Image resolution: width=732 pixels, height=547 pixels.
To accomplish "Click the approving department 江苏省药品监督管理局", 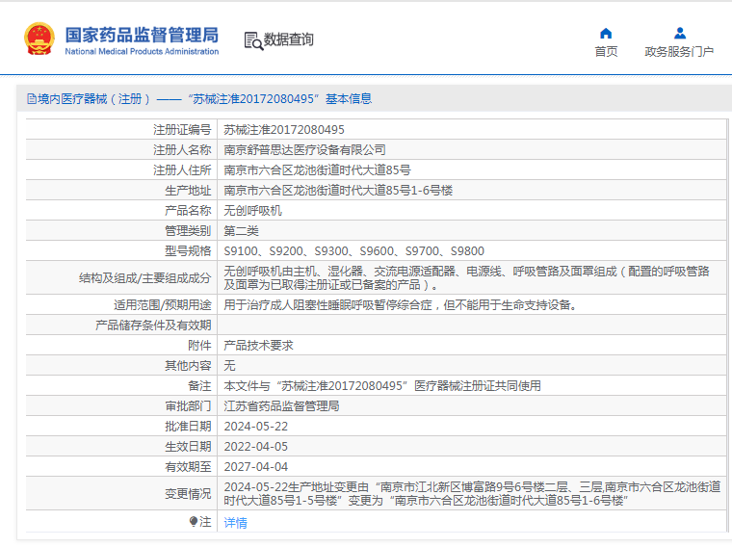I will click(x=281, y=405).
